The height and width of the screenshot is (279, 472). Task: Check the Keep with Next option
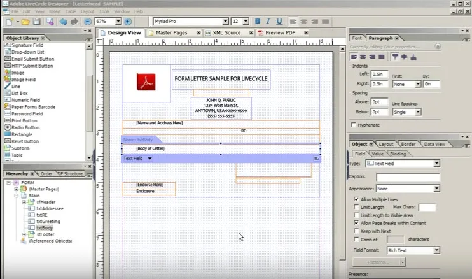[x=356, y=231]
